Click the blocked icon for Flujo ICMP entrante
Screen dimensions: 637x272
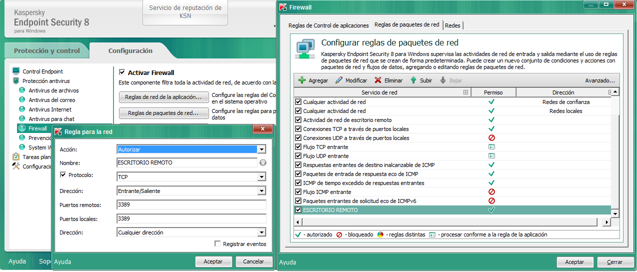pyautogui.click(x=491, y=192)
